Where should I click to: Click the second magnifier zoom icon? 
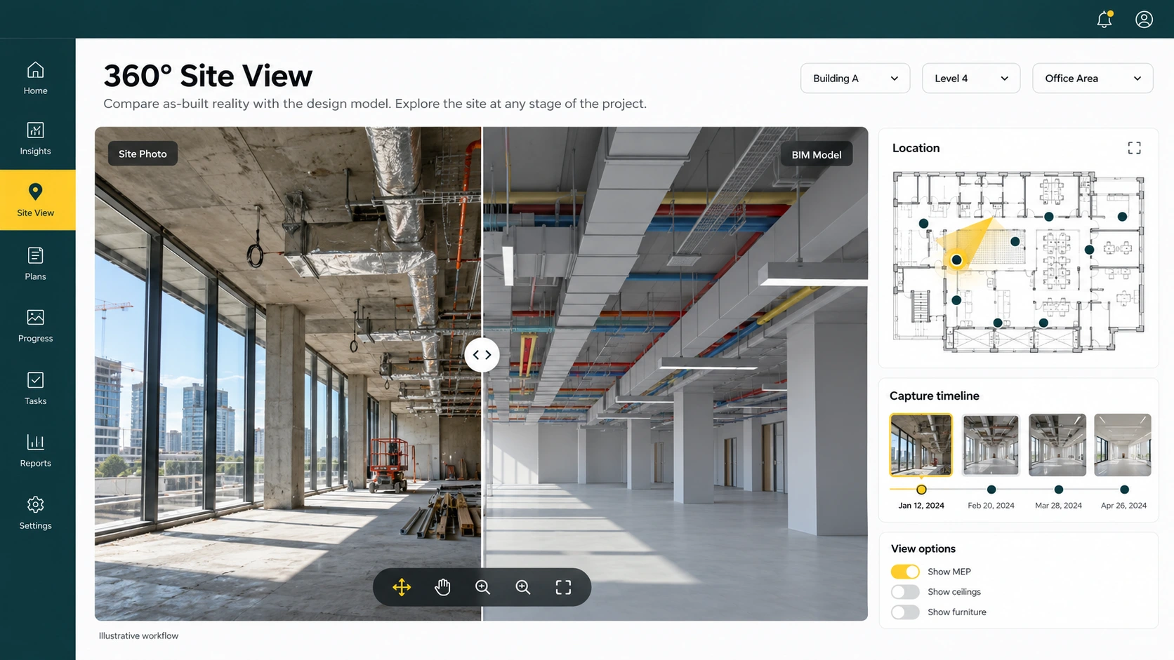point(523,587)
